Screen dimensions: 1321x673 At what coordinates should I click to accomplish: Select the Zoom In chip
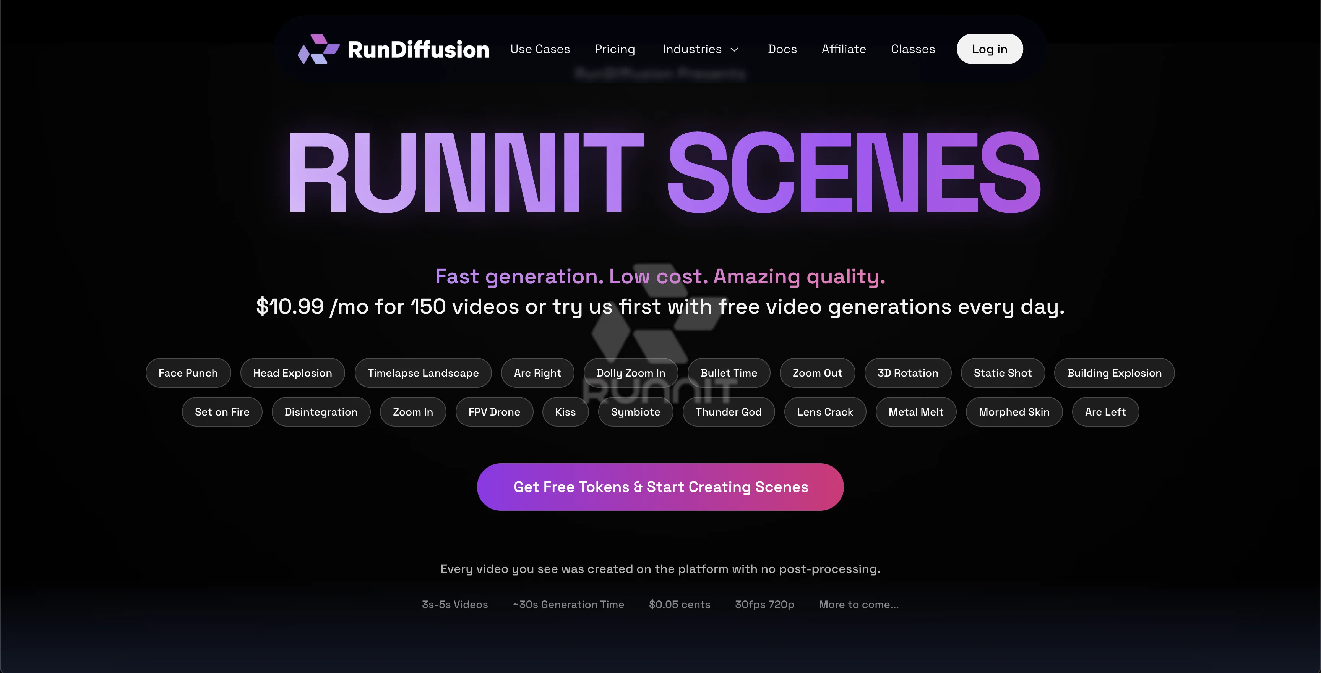pos(413,412)
